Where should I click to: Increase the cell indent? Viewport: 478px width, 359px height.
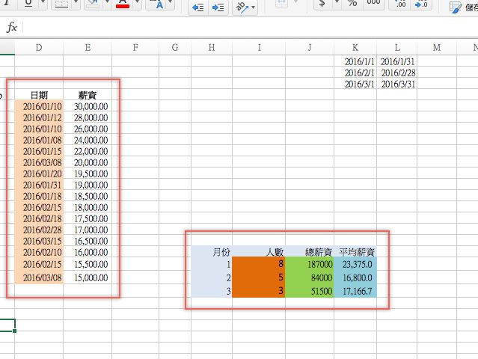[218, 7]
